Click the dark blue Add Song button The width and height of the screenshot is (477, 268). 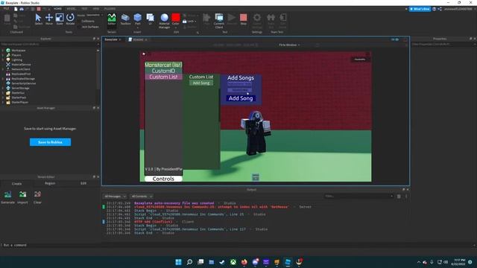coord(241,98)
